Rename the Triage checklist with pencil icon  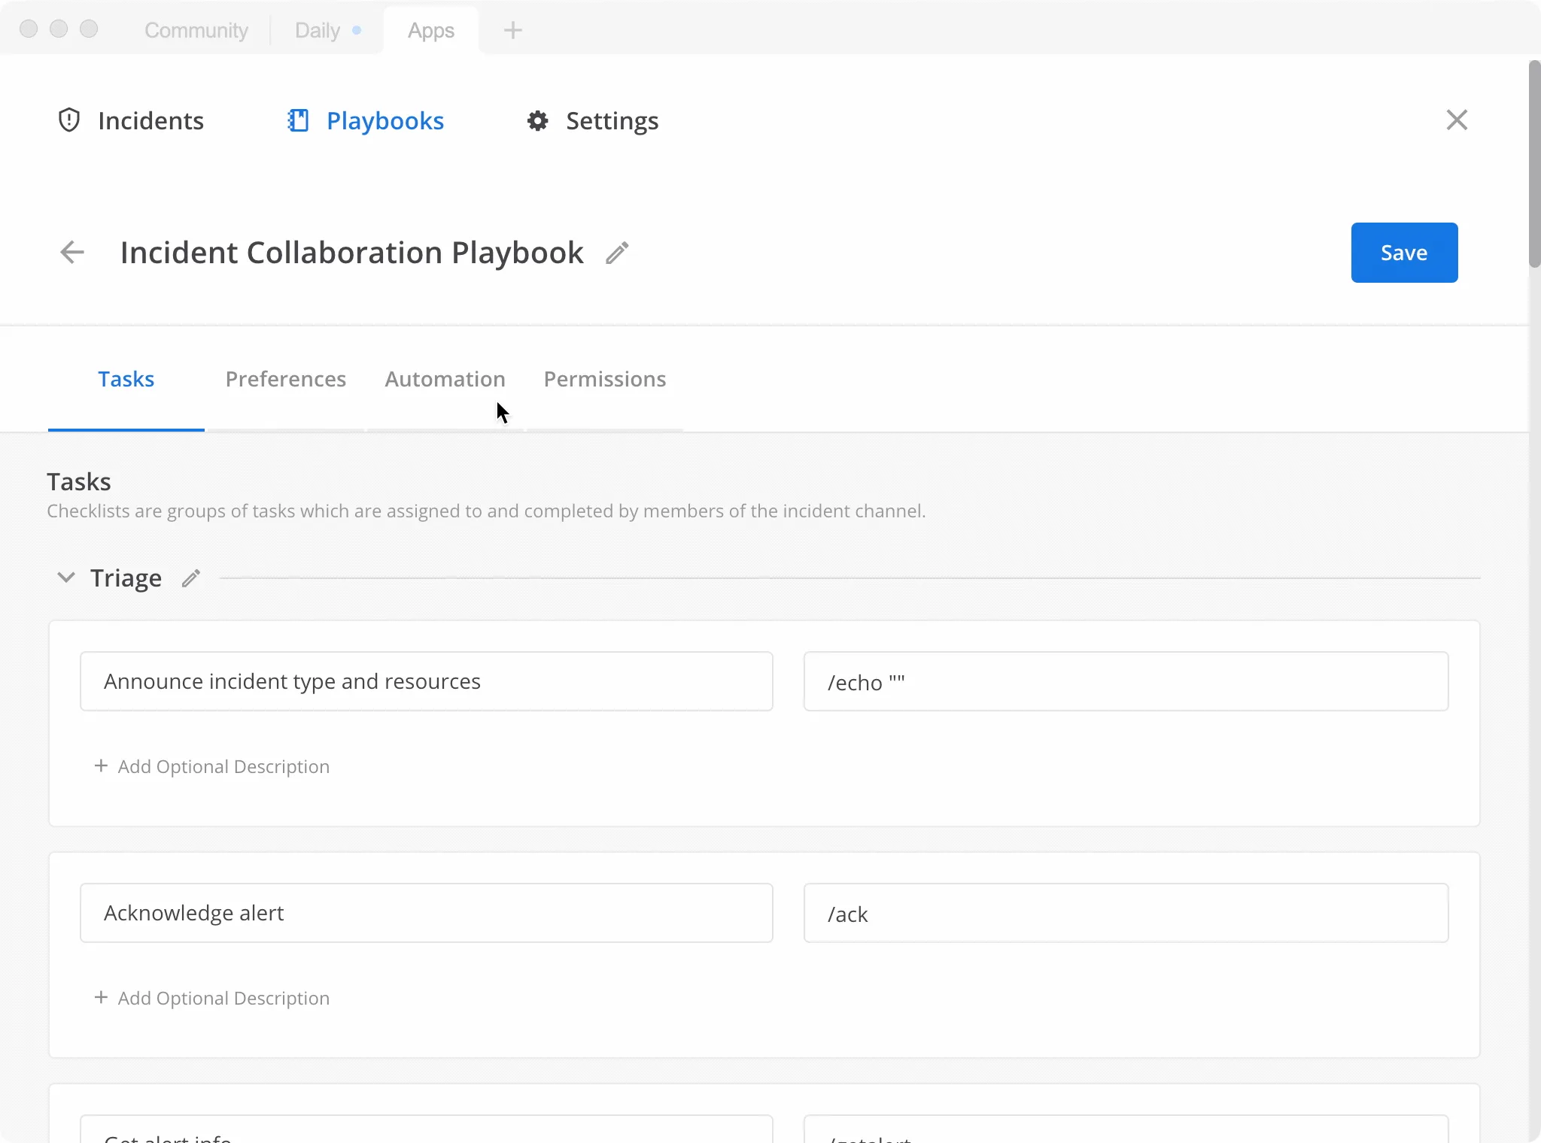pos(191,578)
